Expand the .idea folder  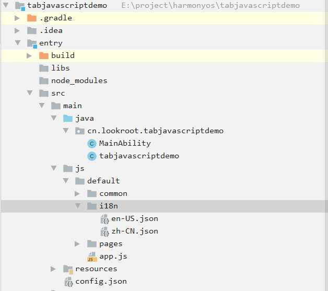point(17,31)
